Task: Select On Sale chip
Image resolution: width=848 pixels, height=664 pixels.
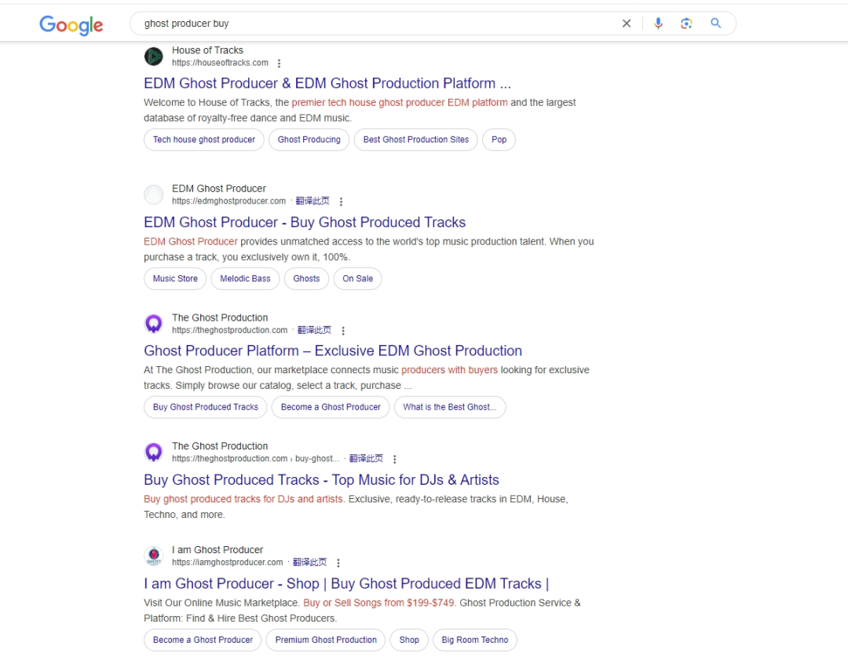Action: coord(357,279)
